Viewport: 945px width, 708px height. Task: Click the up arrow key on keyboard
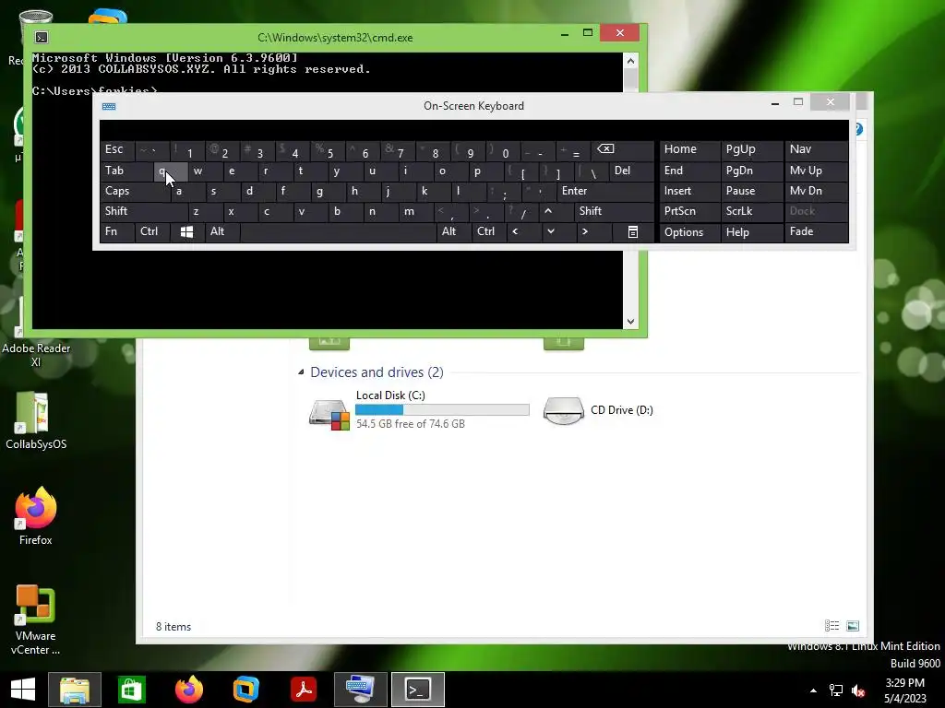548,211
